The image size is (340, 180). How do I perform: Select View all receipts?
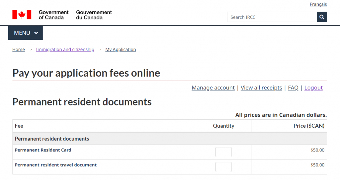261,88
